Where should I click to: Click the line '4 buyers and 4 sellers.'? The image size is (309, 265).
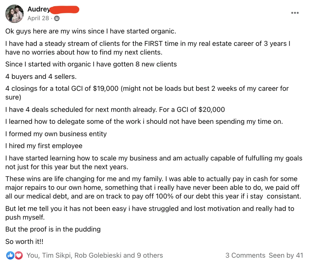coord(41,77)
